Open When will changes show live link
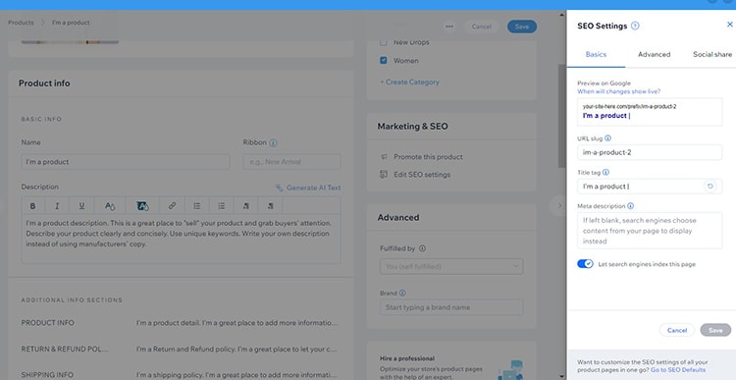This screenshot has width=736, height=380. (x=618, y=91)
